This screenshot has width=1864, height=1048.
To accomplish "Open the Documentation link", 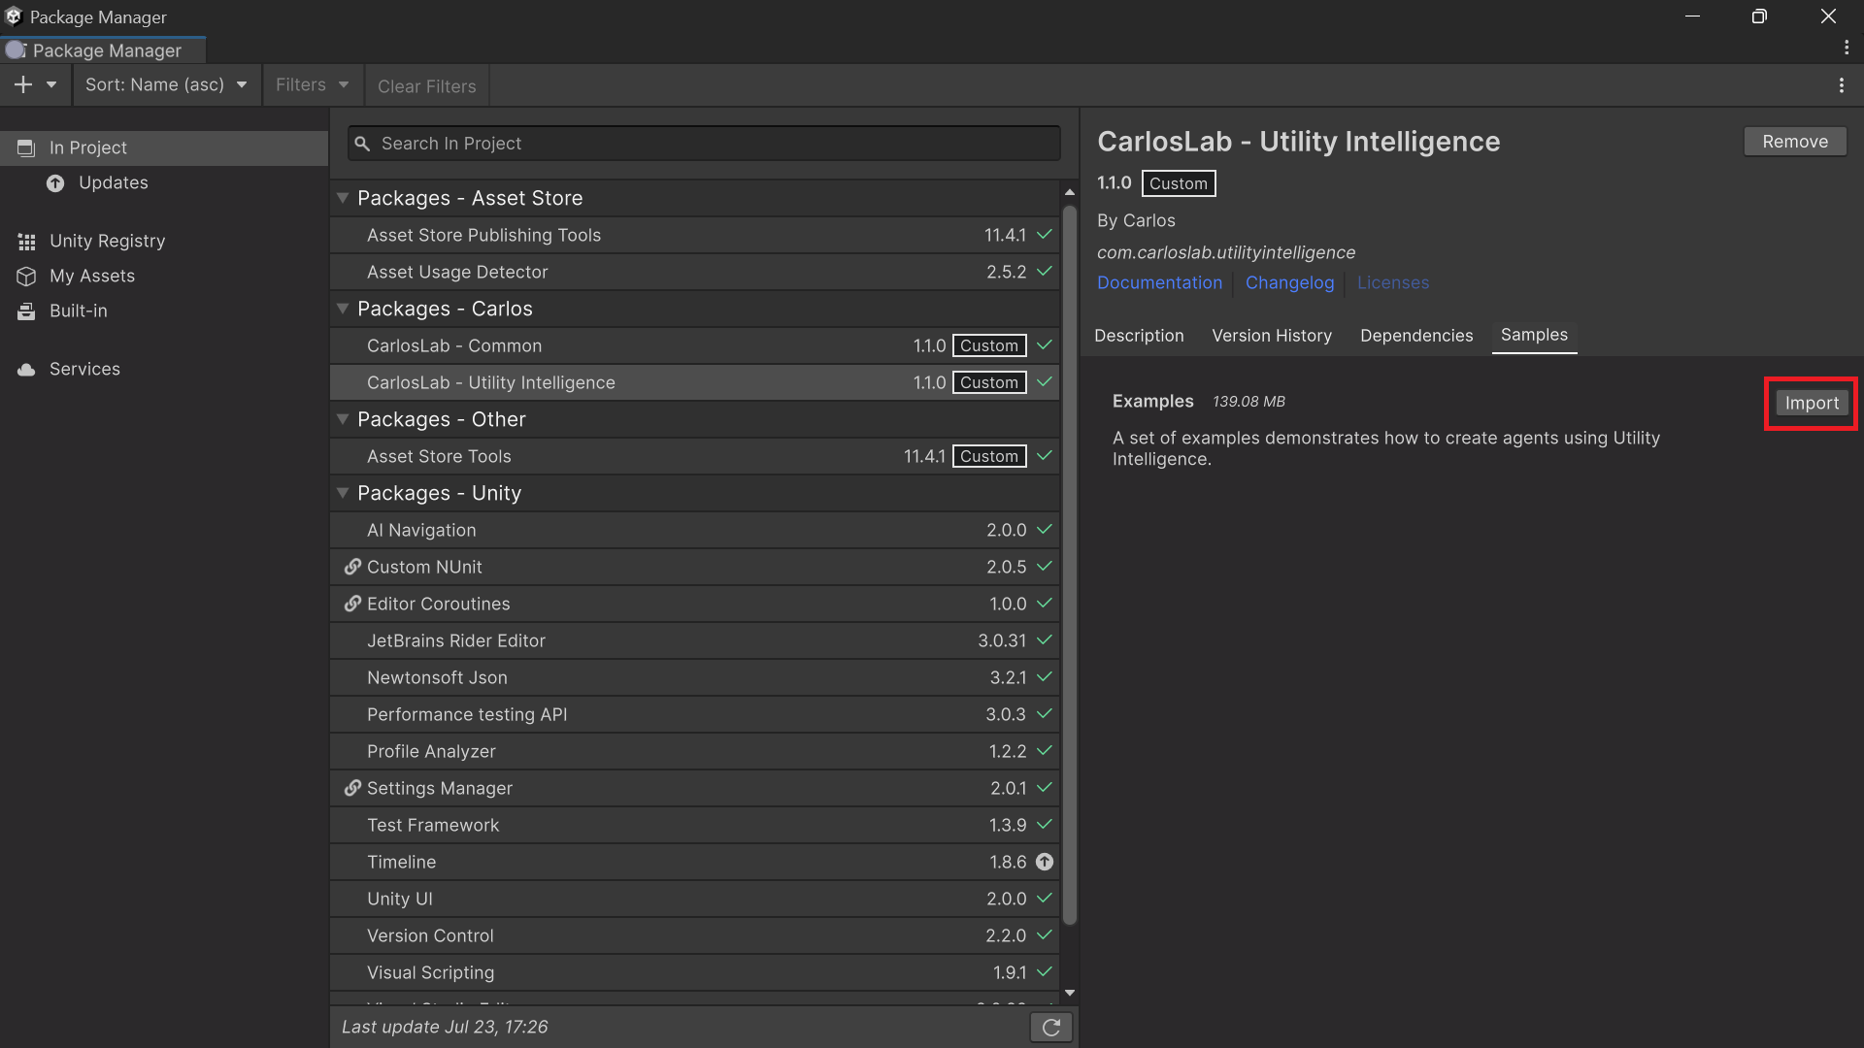I will coord(1159,282).
